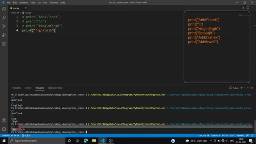The height and width of the screenshot is (144, 256).
Task: Open the Go menu
Action: (39, 3)
